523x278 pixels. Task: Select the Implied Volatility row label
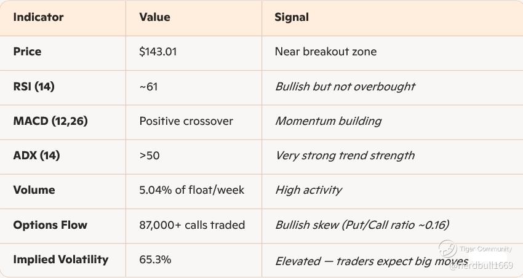pyautogui.click(x=61, y=260)
